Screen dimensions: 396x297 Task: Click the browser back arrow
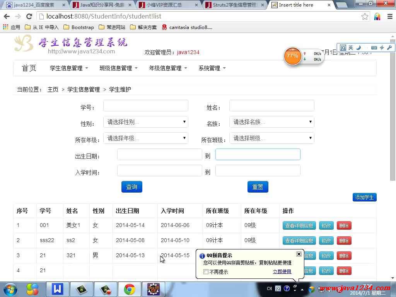tap(7, 16)
